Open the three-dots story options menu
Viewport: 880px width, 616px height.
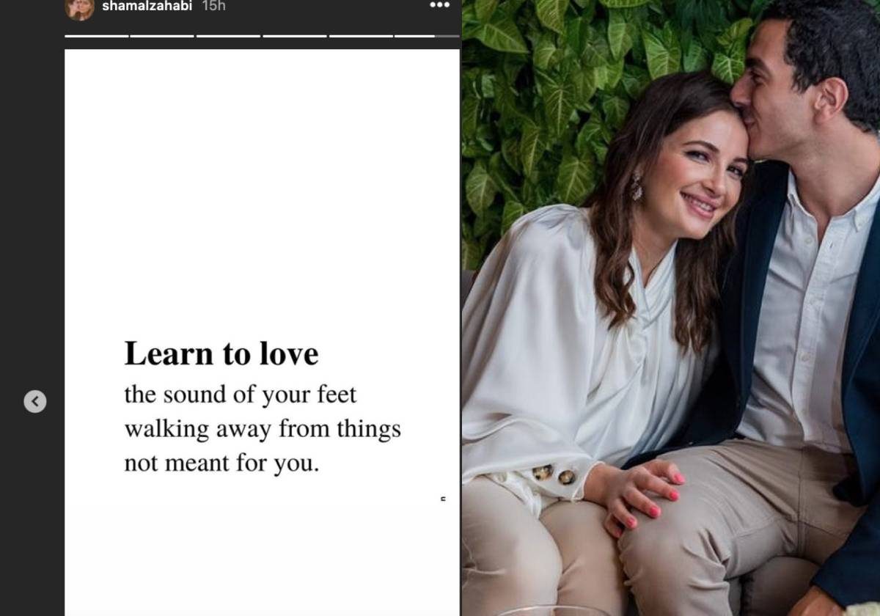click(x=439, y=6)
